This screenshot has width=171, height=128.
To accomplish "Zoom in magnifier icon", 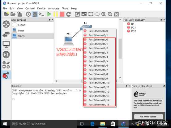I will click(103, 14).
